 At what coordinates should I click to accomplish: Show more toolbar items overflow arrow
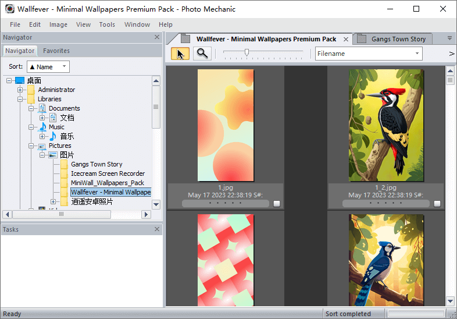(x=451, y=54)
